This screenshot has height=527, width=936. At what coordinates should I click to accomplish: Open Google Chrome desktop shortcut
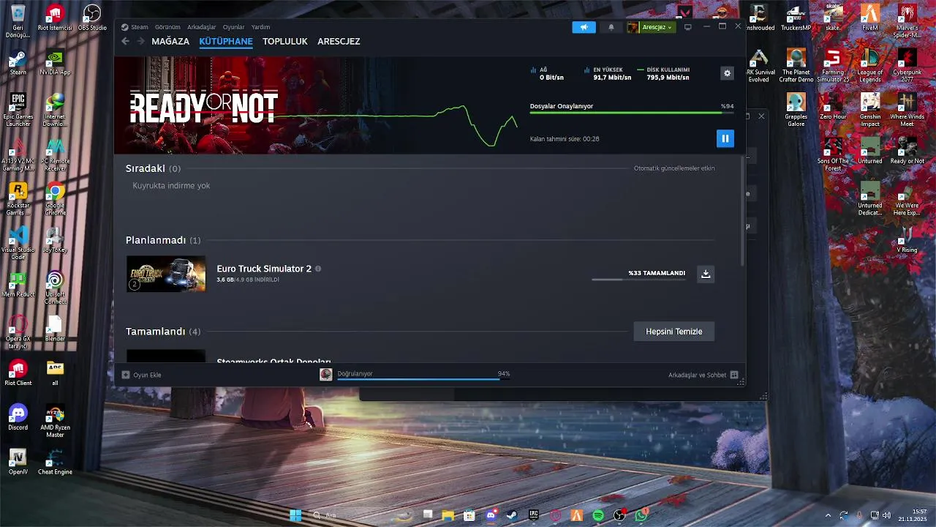point(55,199)
